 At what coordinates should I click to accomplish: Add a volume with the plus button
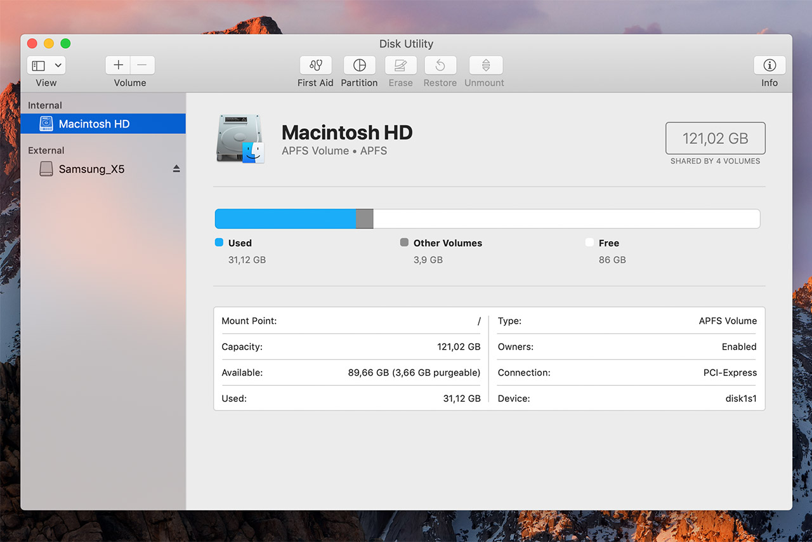[118, 65]
